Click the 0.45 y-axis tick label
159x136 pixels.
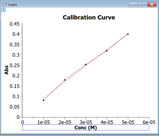pos(14,24)
